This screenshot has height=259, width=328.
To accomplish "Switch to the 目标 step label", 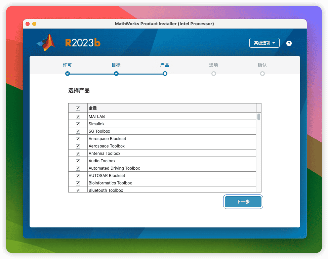I will click(116, 65).
